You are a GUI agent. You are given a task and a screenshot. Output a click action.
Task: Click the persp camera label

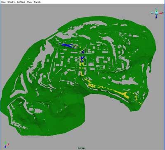click(81, 148)
